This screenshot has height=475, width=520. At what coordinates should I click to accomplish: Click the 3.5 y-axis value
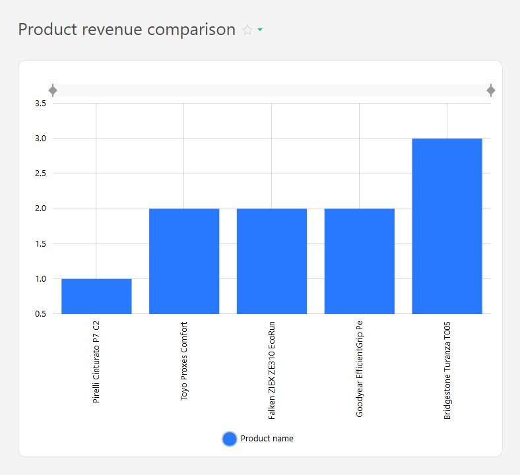[40, 104]
